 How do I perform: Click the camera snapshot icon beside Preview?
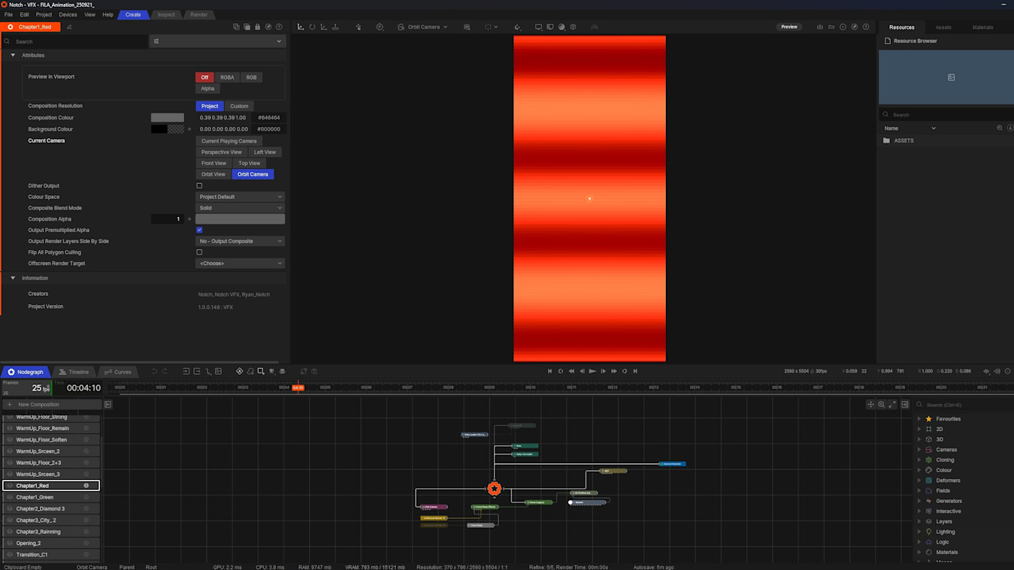click(819, 27)
